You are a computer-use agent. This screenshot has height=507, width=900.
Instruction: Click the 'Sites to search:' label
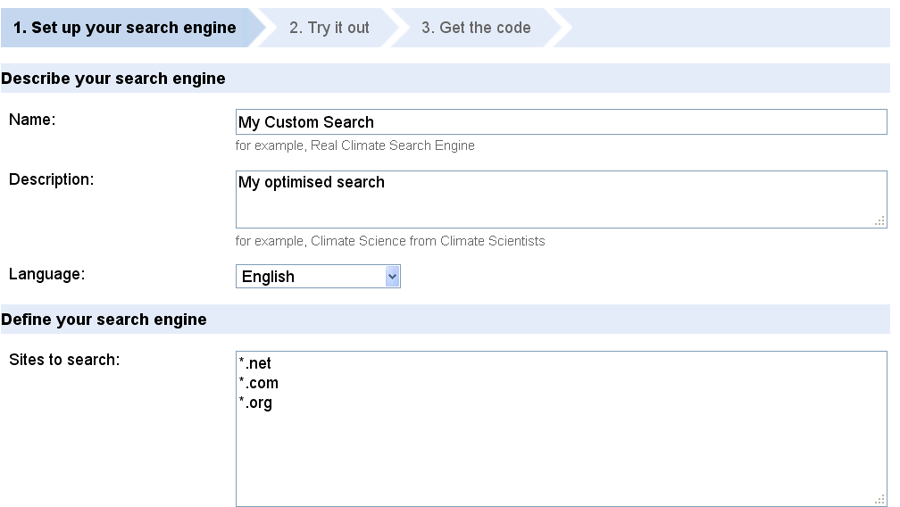click(64, 360)
